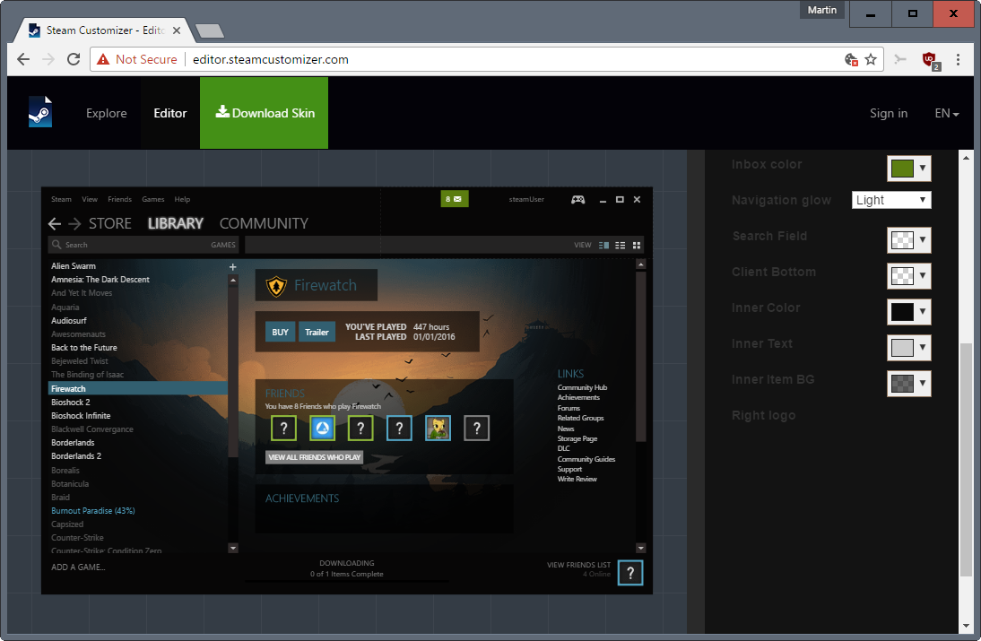Open the Navigation glow Light dropdown
The height and width of the screenshot is (641, 981).
coord(891,200)
